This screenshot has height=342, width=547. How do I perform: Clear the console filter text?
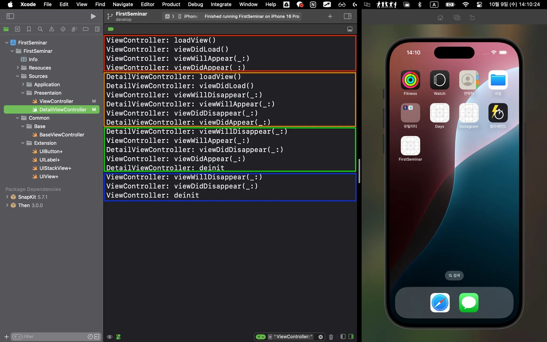click(321, 337)
